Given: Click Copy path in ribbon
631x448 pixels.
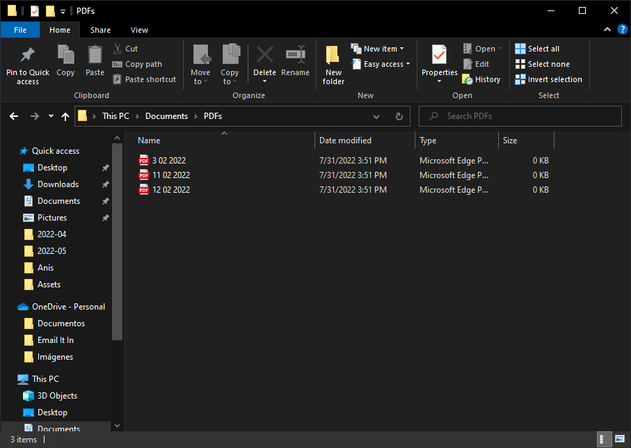Looking at the screenshot, I should point(137,64).
